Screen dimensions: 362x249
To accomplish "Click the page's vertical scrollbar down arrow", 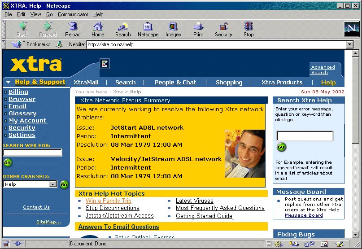I will tap(356, 234).
